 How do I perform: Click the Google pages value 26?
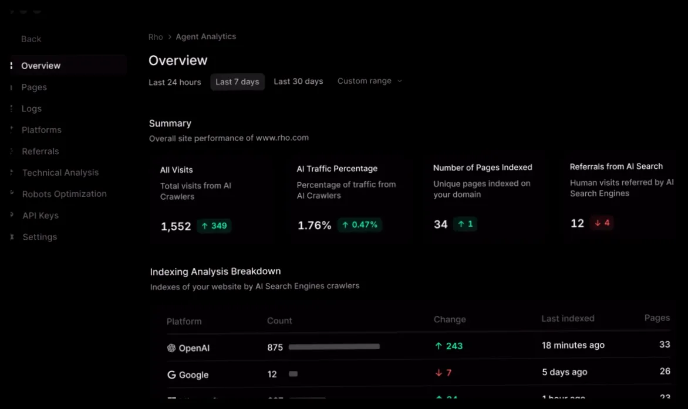click(x=665, y=371)
